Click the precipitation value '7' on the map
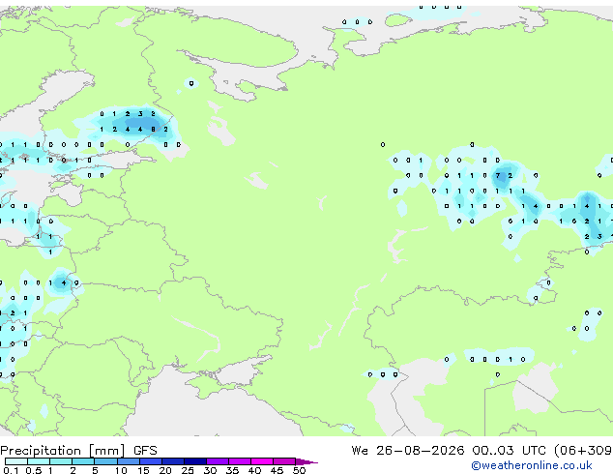Image resolution: width=613 pixels, height=474 pixels. (x=498, y=176)
